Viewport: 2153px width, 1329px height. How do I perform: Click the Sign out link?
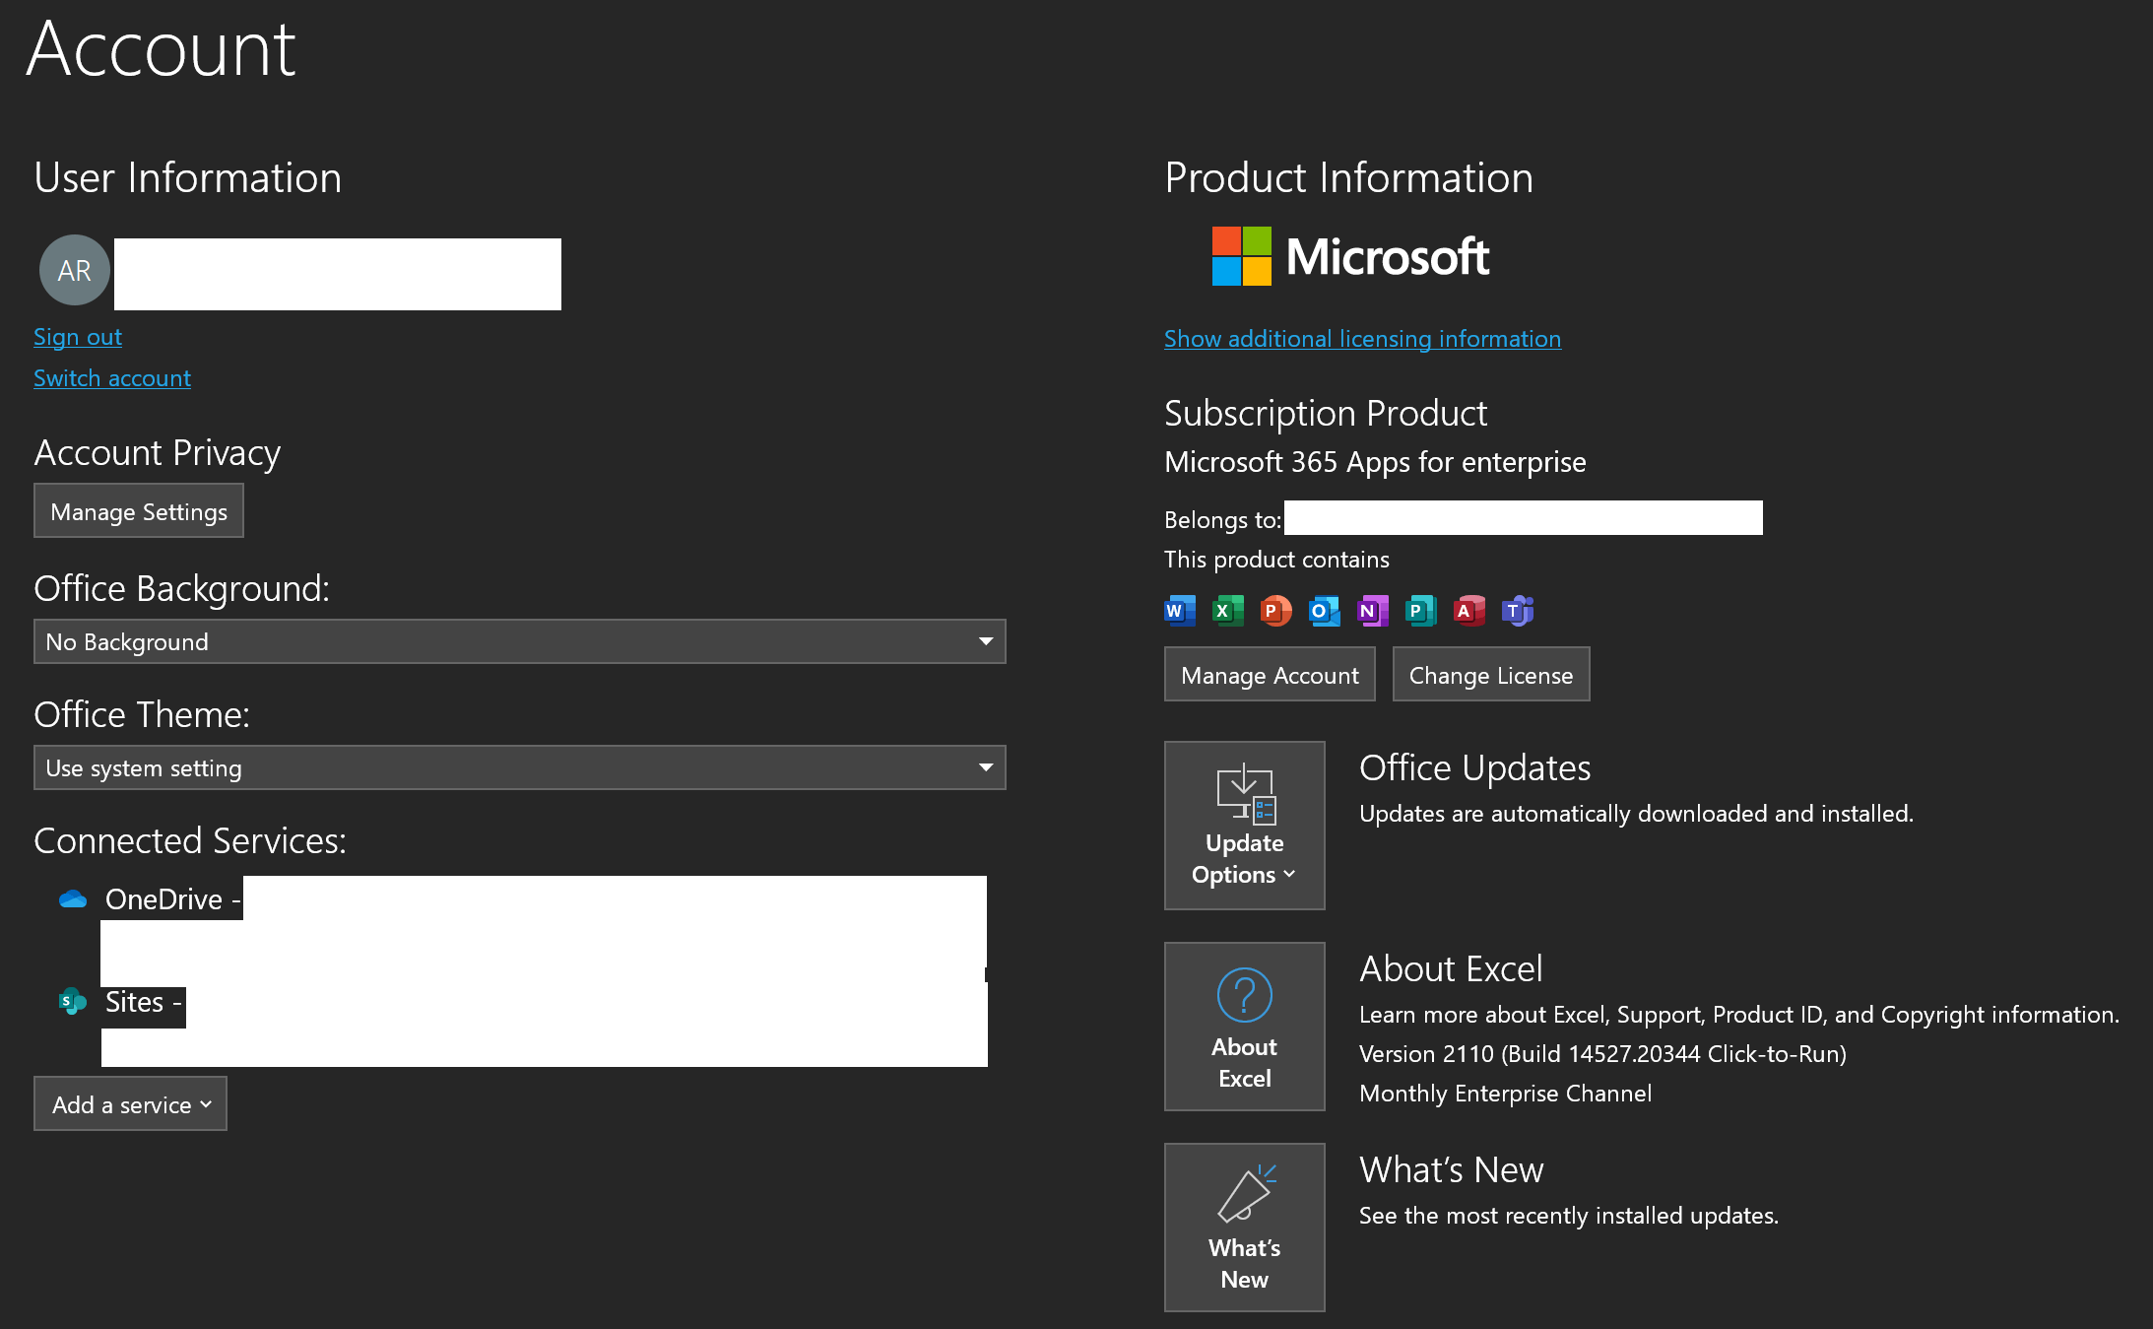pyautogui.click(x=78, y=337)
